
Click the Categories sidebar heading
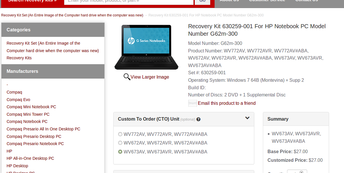coord(18,30)
